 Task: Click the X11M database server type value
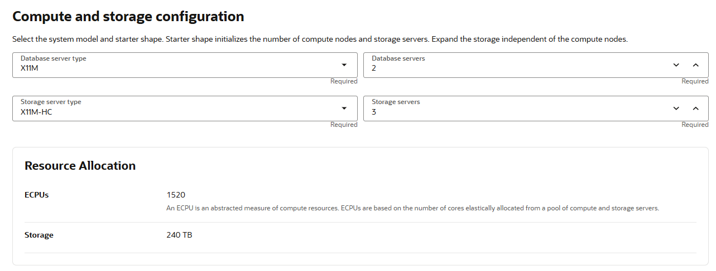pyautogui.click(x=29, y=68)
